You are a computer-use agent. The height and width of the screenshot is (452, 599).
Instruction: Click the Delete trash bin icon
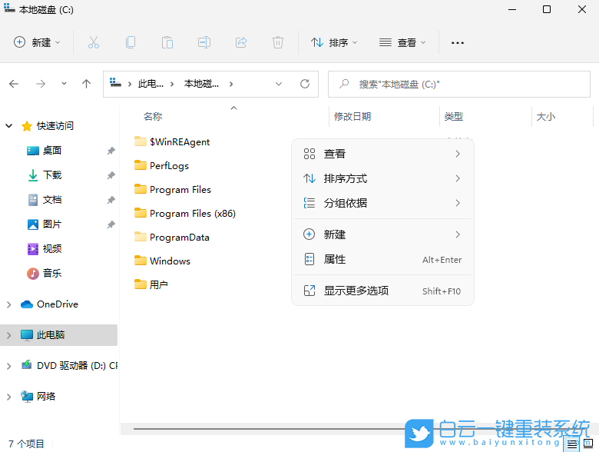278,42
